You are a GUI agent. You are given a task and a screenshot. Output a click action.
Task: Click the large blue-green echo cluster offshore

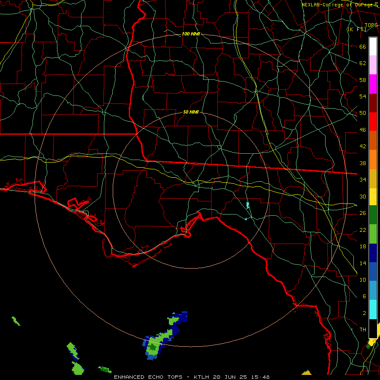coord(164,337)
